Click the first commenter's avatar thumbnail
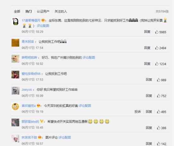Viewport: 174px width, 146px height. [x=15, y=21]
